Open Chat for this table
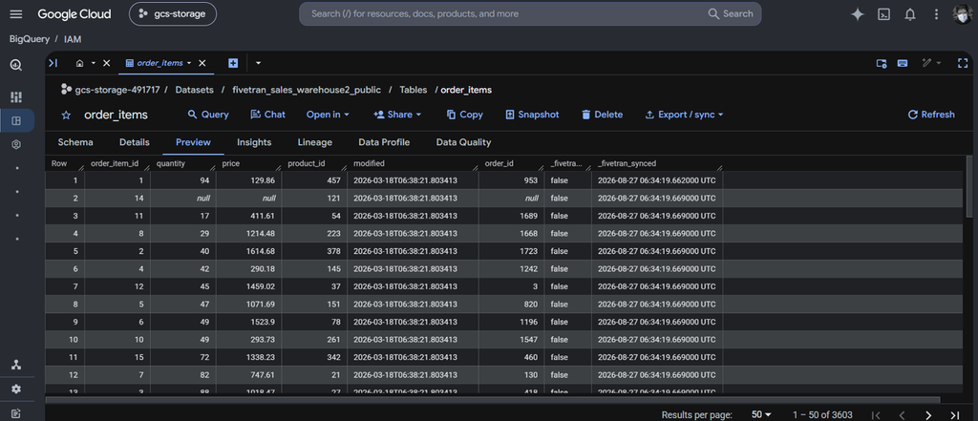This screenshot has height=421, width=978. (x=267, y=115)
